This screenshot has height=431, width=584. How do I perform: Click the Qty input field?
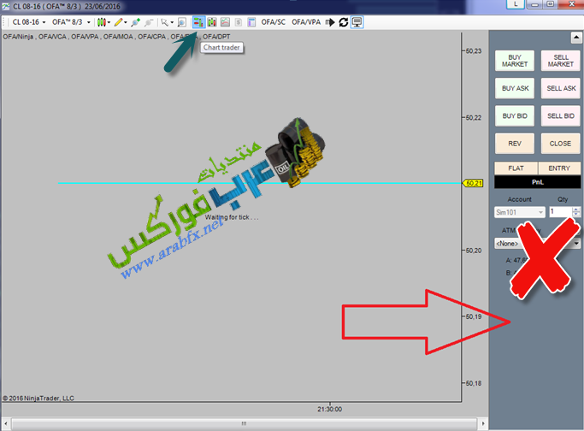(561, 212)
